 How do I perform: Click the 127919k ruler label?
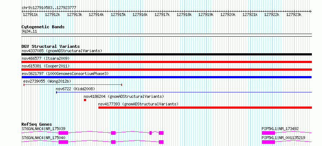point(206,14)
